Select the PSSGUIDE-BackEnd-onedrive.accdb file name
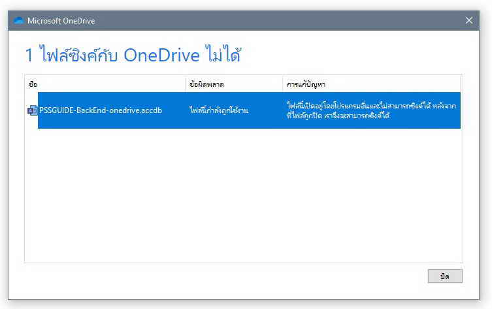Viewport: 492px width, 309px height. click(x=101, y=110)
